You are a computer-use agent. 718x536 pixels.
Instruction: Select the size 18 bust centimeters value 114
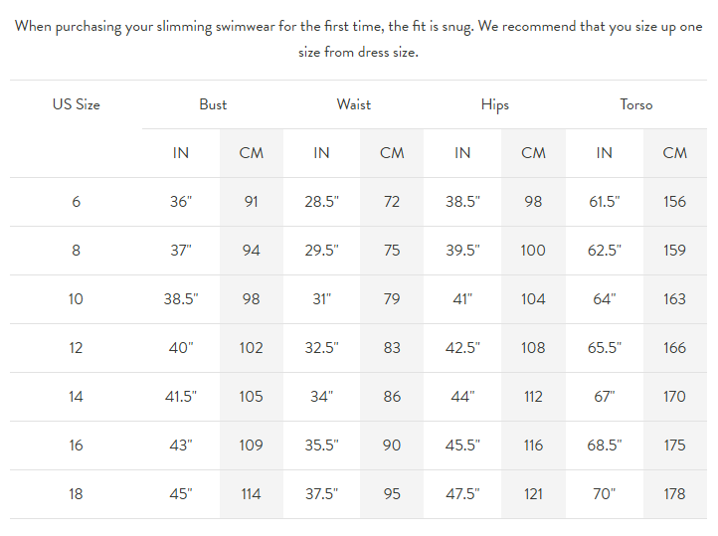[251, 494]
